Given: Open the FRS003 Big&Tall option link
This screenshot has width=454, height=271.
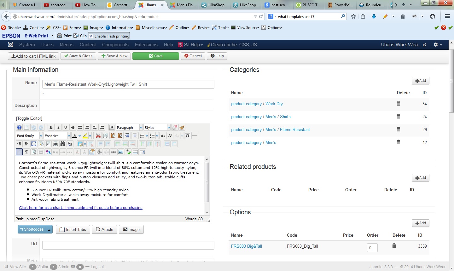Looking at the screenshot, I should click(x=247, y=246).
